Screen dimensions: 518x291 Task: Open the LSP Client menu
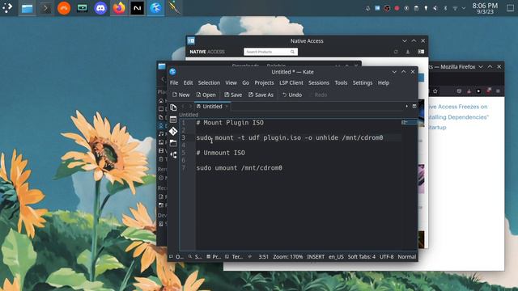291,82
